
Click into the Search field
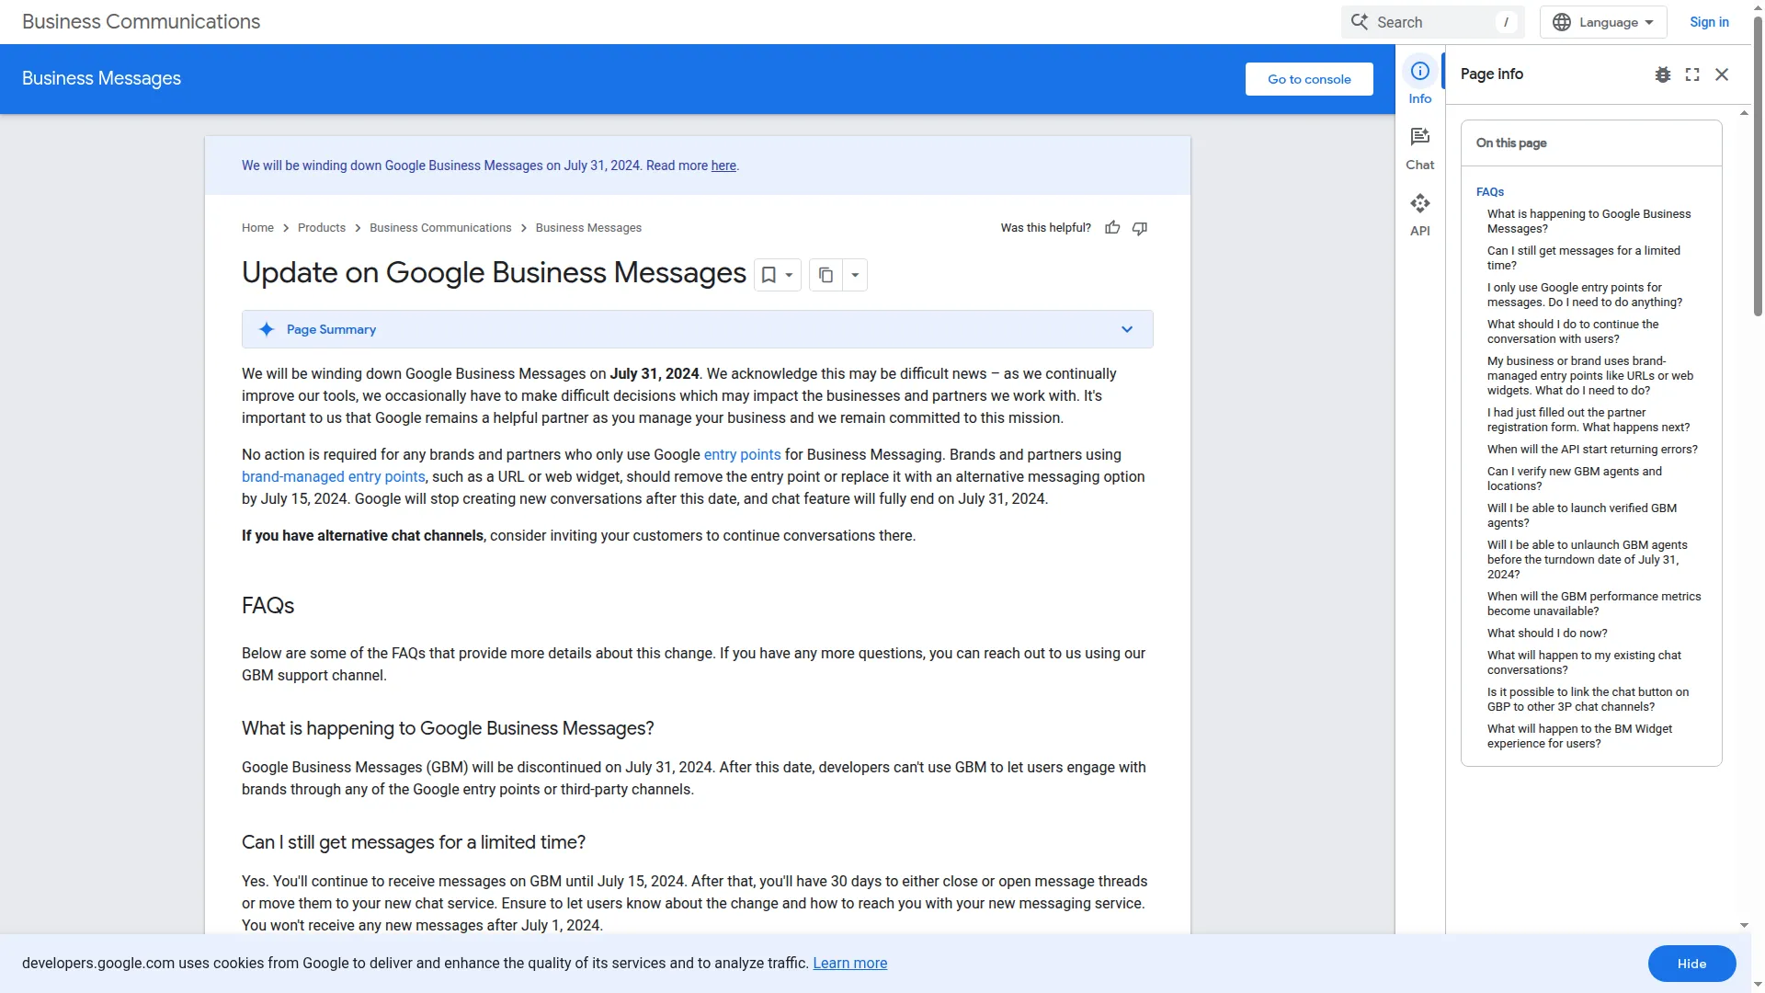(1432, 22)
